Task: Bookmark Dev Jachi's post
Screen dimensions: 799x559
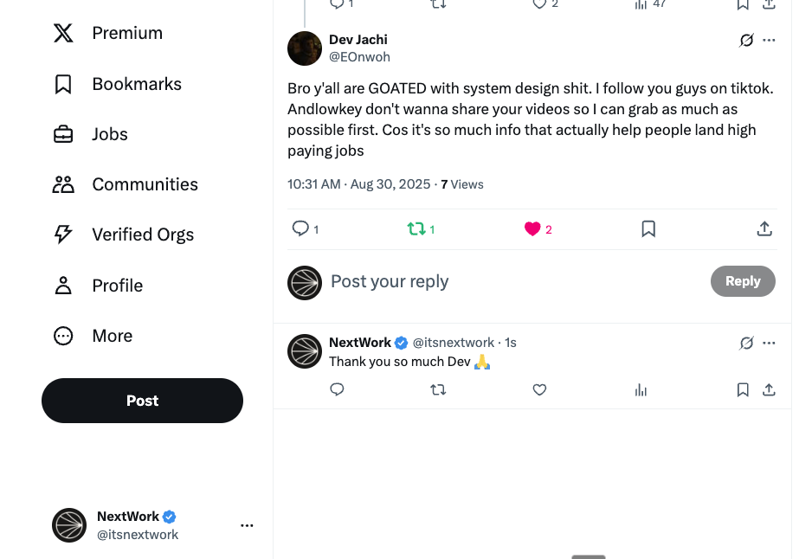Action: pos(648,229)
